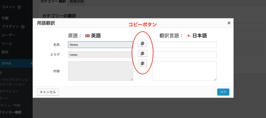
Task: Click the Japanese translation 内容 textarea
Action: (184, 71)
